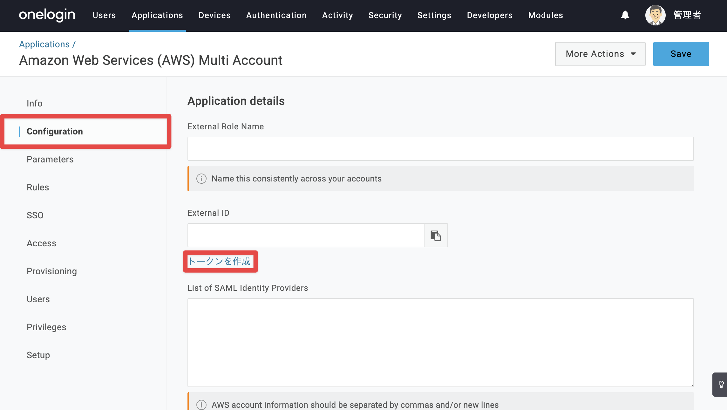Click the 'Application details' heading
Viewport: 727px width, 410px height.
point(236,101)
